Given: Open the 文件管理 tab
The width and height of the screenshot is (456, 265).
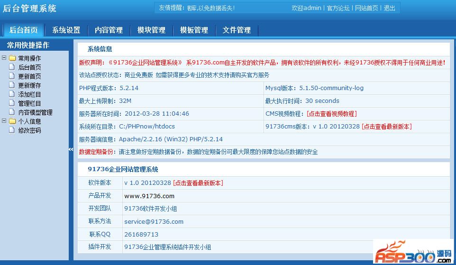Looking at the screenshot, I should tap(237, 30).
